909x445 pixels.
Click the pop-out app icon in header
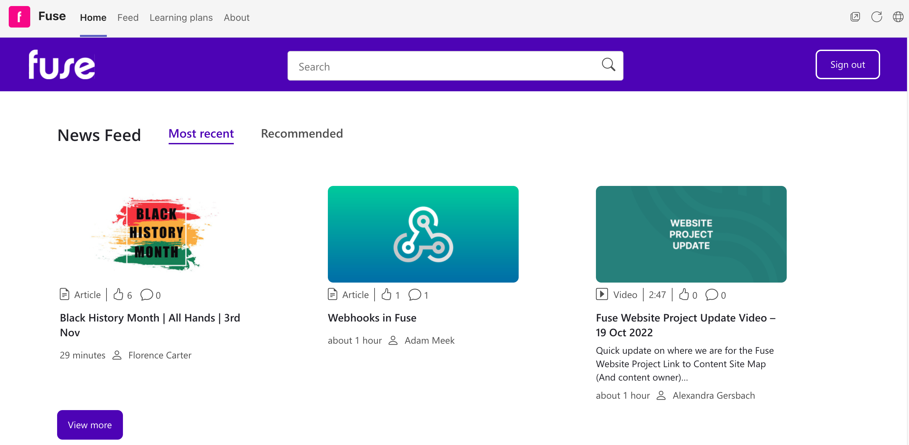(x=855, y=17)
